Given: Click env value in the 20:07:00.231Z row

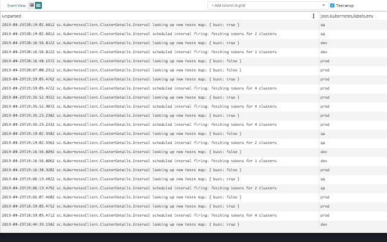Looking at the screenshot, I should click(325, 70).
